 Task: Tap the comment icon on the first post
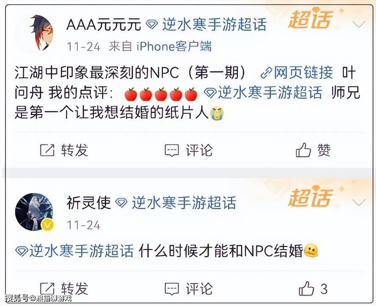pyautogui.click(x=171, y=150)
